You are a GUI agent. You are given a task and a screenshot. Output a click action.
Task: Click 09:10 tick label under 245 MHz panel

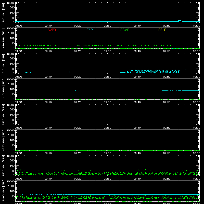click(48, 26)
